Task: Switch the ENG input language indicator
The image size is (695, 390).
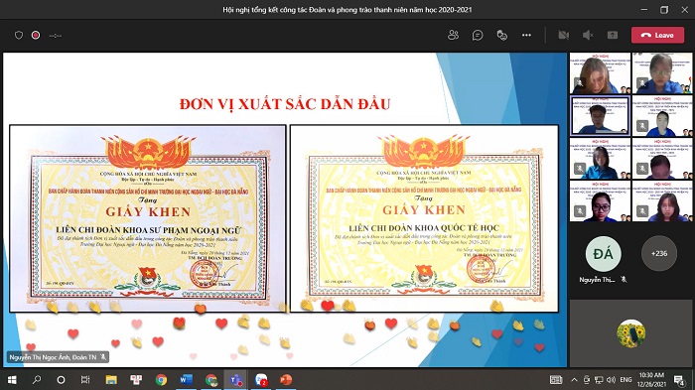Action: (625, 380)
